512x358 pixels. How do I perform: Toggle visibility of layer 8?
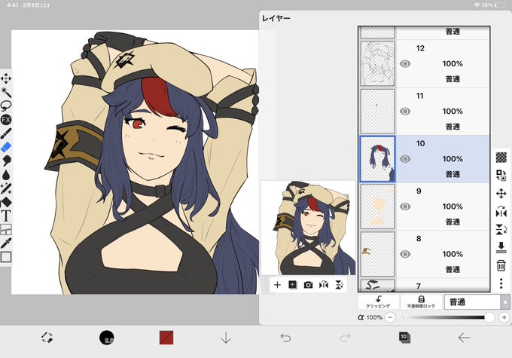click(405, 254)
